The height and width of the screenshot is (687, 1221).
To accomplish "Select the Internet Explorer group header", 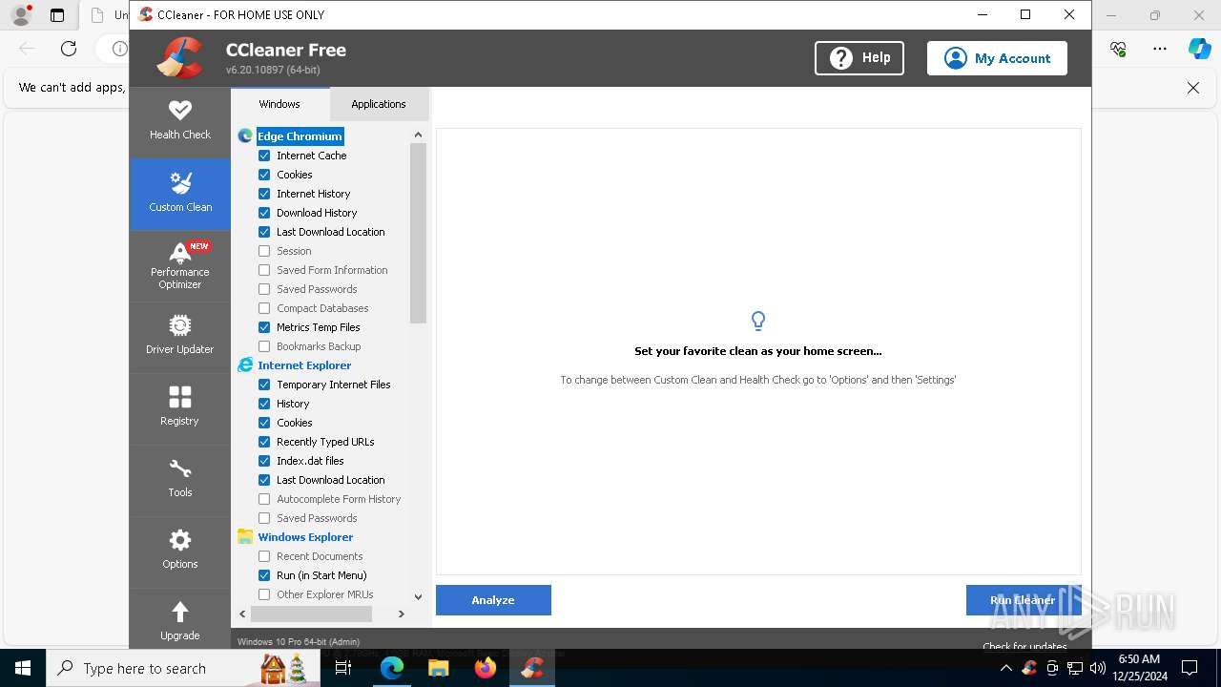I will (x=304, y=365).
